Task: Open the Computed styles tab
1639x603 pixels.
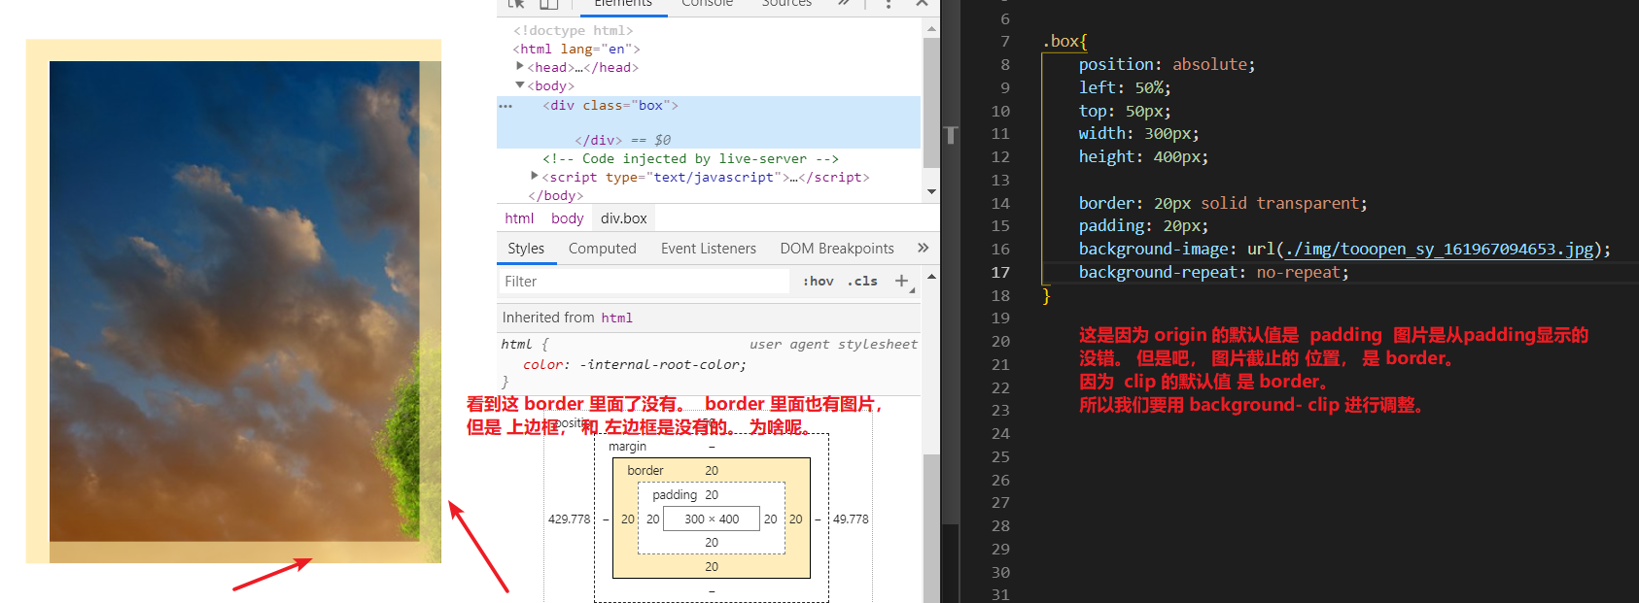Action: point(602,249)
